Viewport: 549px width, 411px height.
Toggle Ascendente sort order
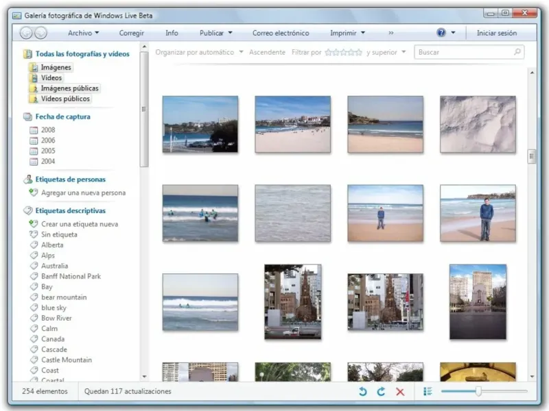pos(267,52)
